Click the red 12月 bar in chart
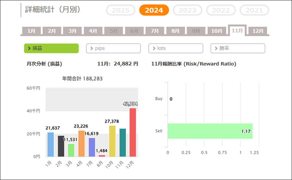 133,133
